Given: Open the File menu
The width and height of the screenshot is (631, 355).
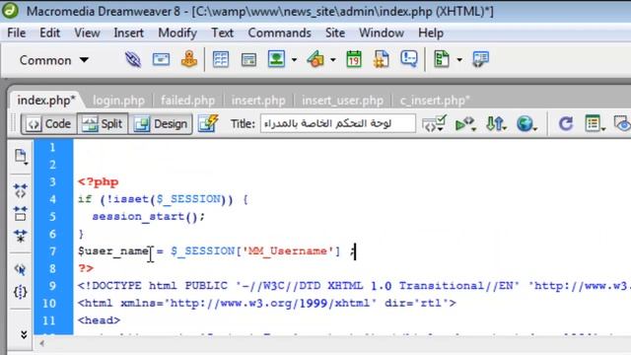Looking at the screenshot, I should click(x=17, y=33).
